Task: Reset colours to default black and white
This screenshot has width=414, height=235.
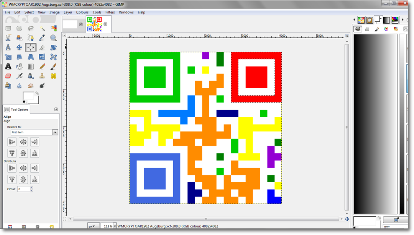Action: 24,102
